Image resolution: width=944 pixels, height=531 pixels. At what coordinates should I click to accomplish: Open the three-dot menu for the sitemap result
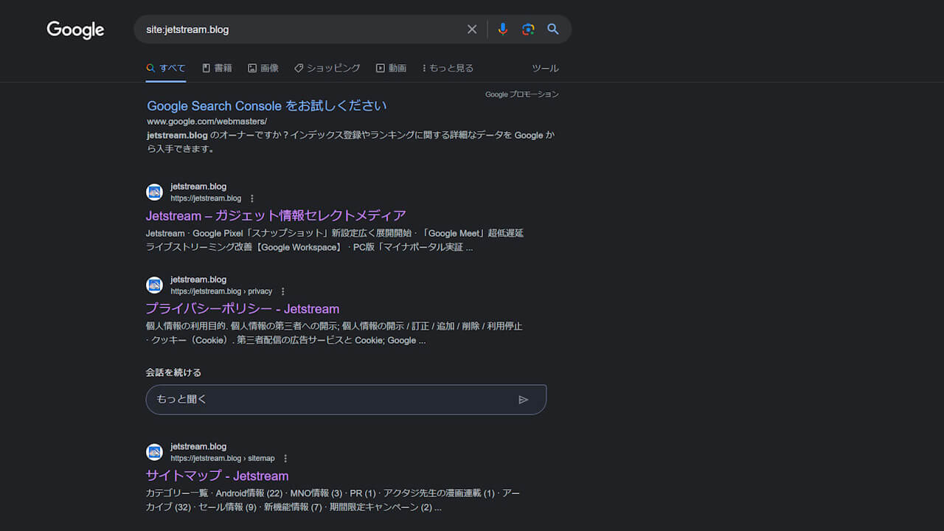tap(285, 458)
